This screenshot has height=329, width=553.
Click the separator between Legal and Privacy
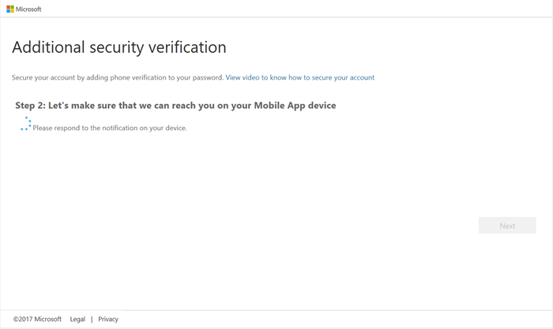click(92, 320)
